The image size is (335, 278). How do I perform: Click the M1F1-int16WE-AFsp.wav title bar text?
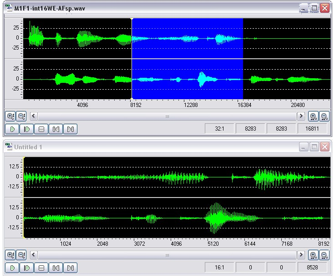click(x=50, y=9)
